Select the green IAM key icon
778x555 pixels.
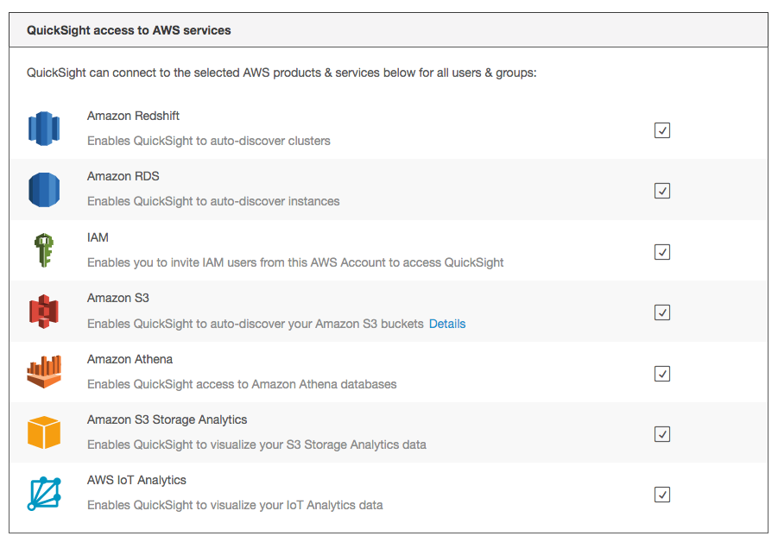pos(44,249)
